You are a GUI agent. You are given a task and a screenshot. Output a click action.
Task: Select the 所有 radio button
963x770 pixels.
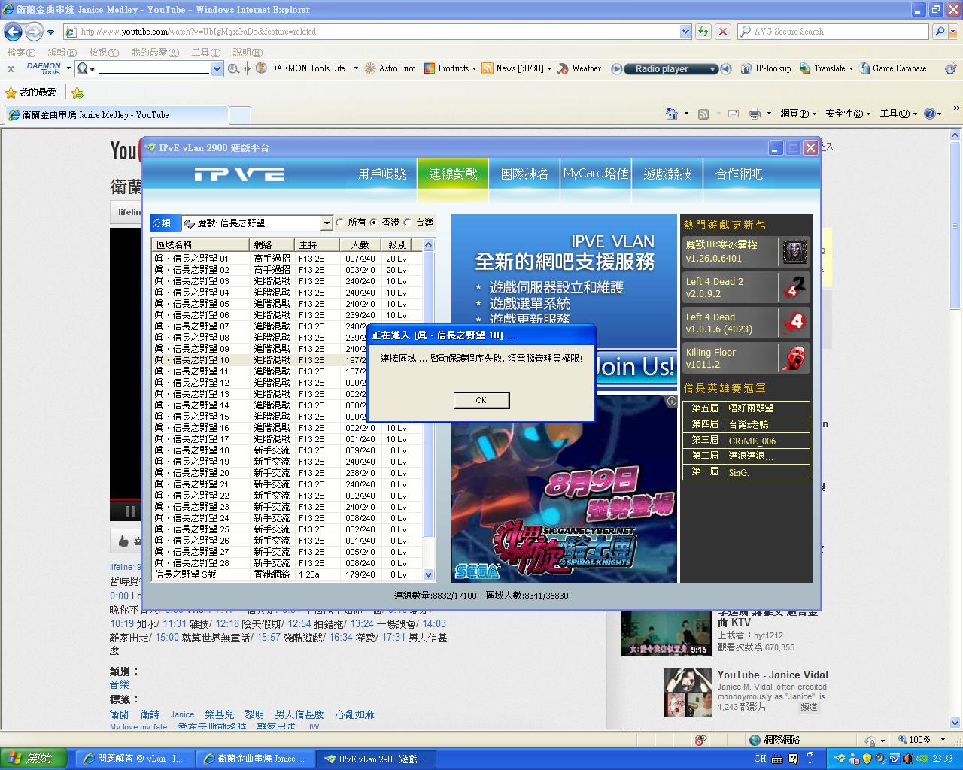pos(341,223)
